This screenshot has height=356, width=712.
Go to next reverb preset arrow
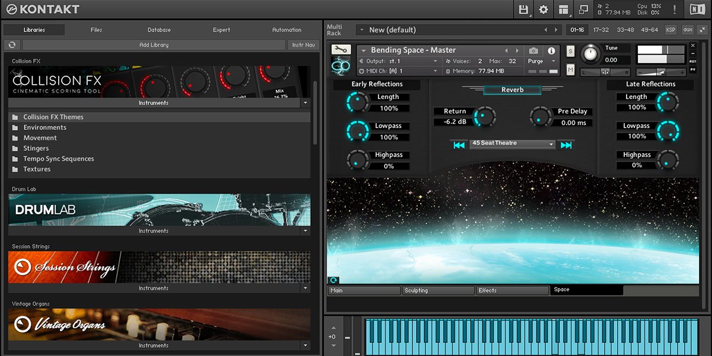tap(566, 145)
